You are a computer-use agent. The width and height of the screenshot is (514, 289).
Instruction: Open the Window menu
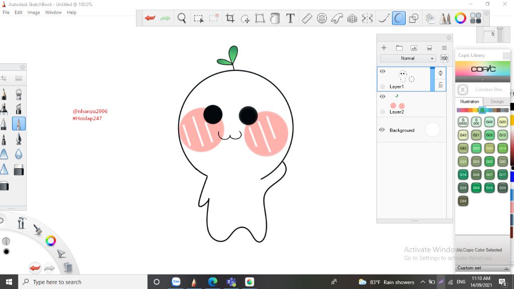point(53,13)
